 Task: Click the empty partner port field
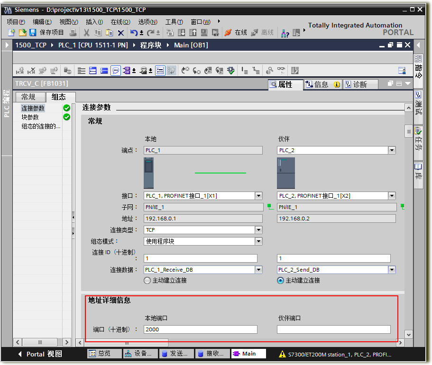pyautogui.click(x=334, y=329)
